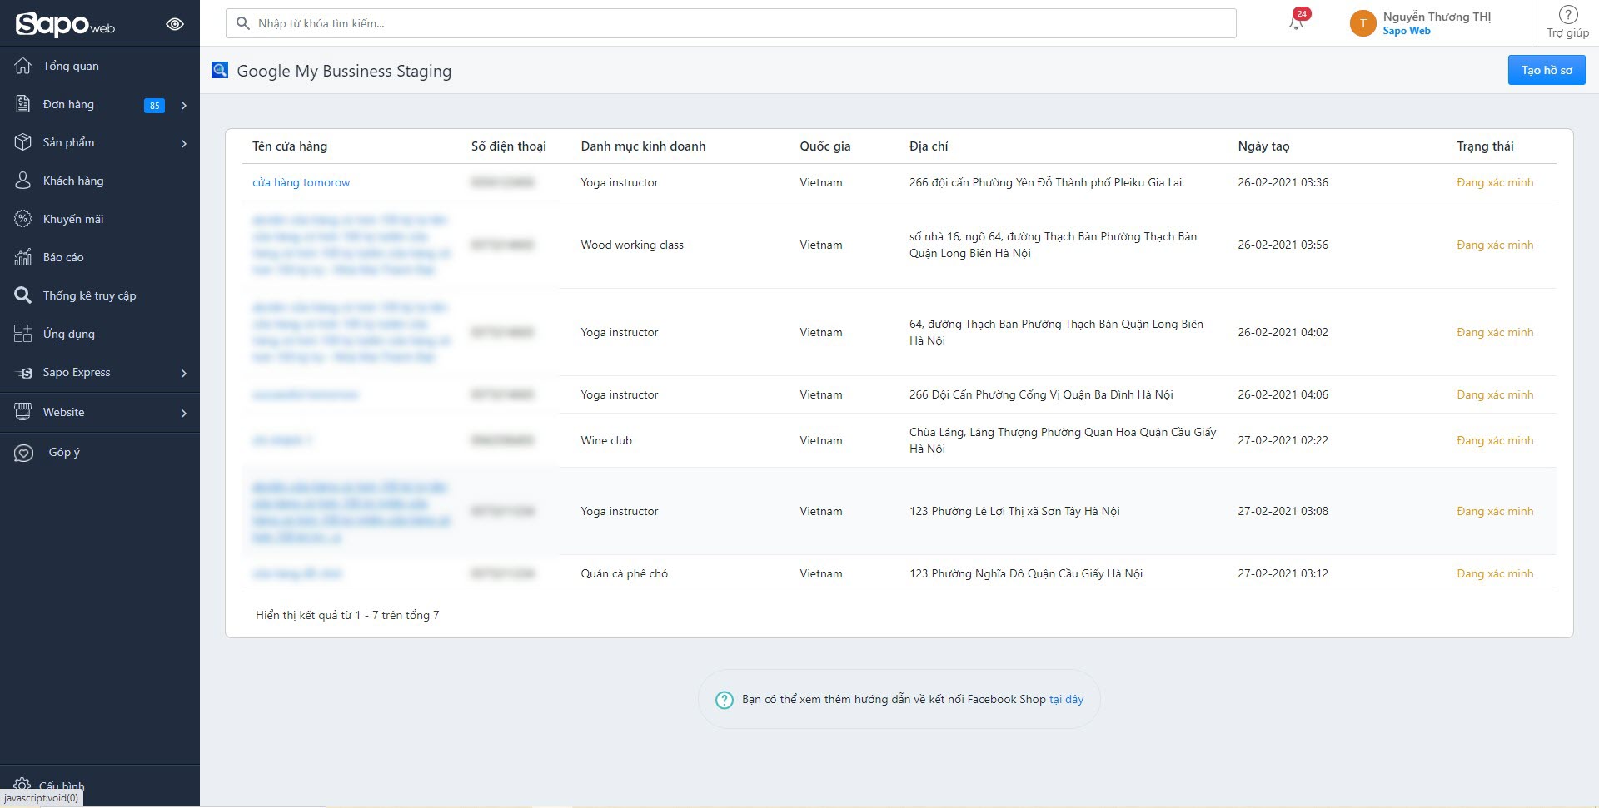Click the Wine club category cell

point(606,440)
